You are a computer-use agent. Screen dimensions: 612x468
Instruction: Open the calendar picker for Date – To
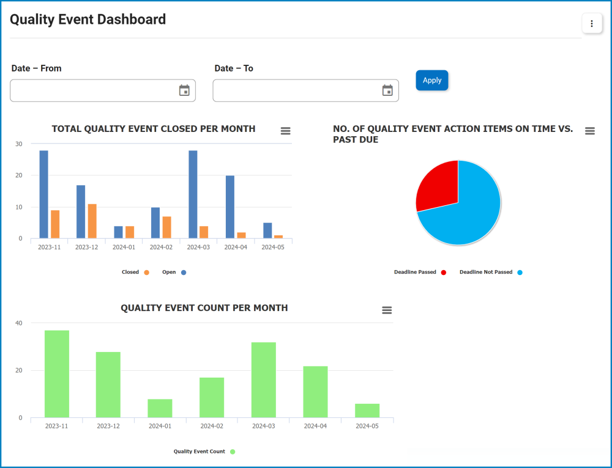(387, 90)
